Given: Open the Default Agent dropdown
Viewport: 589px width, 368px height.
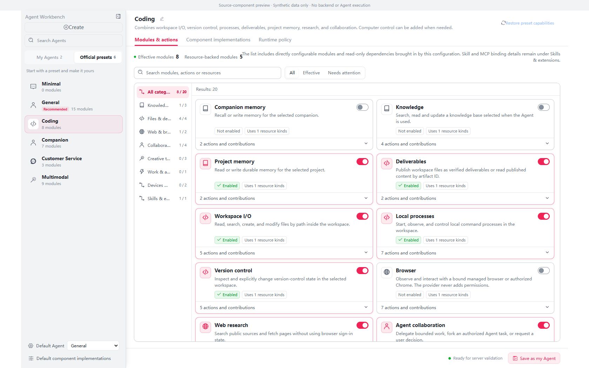Looking at the screenshot, I should click(93, 346).
